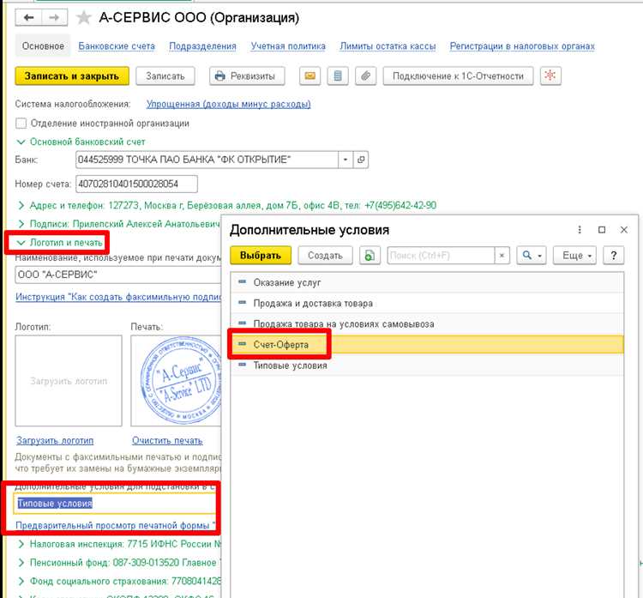
Task: Open bank record with the open-form icon
Action: pos(361,160)
